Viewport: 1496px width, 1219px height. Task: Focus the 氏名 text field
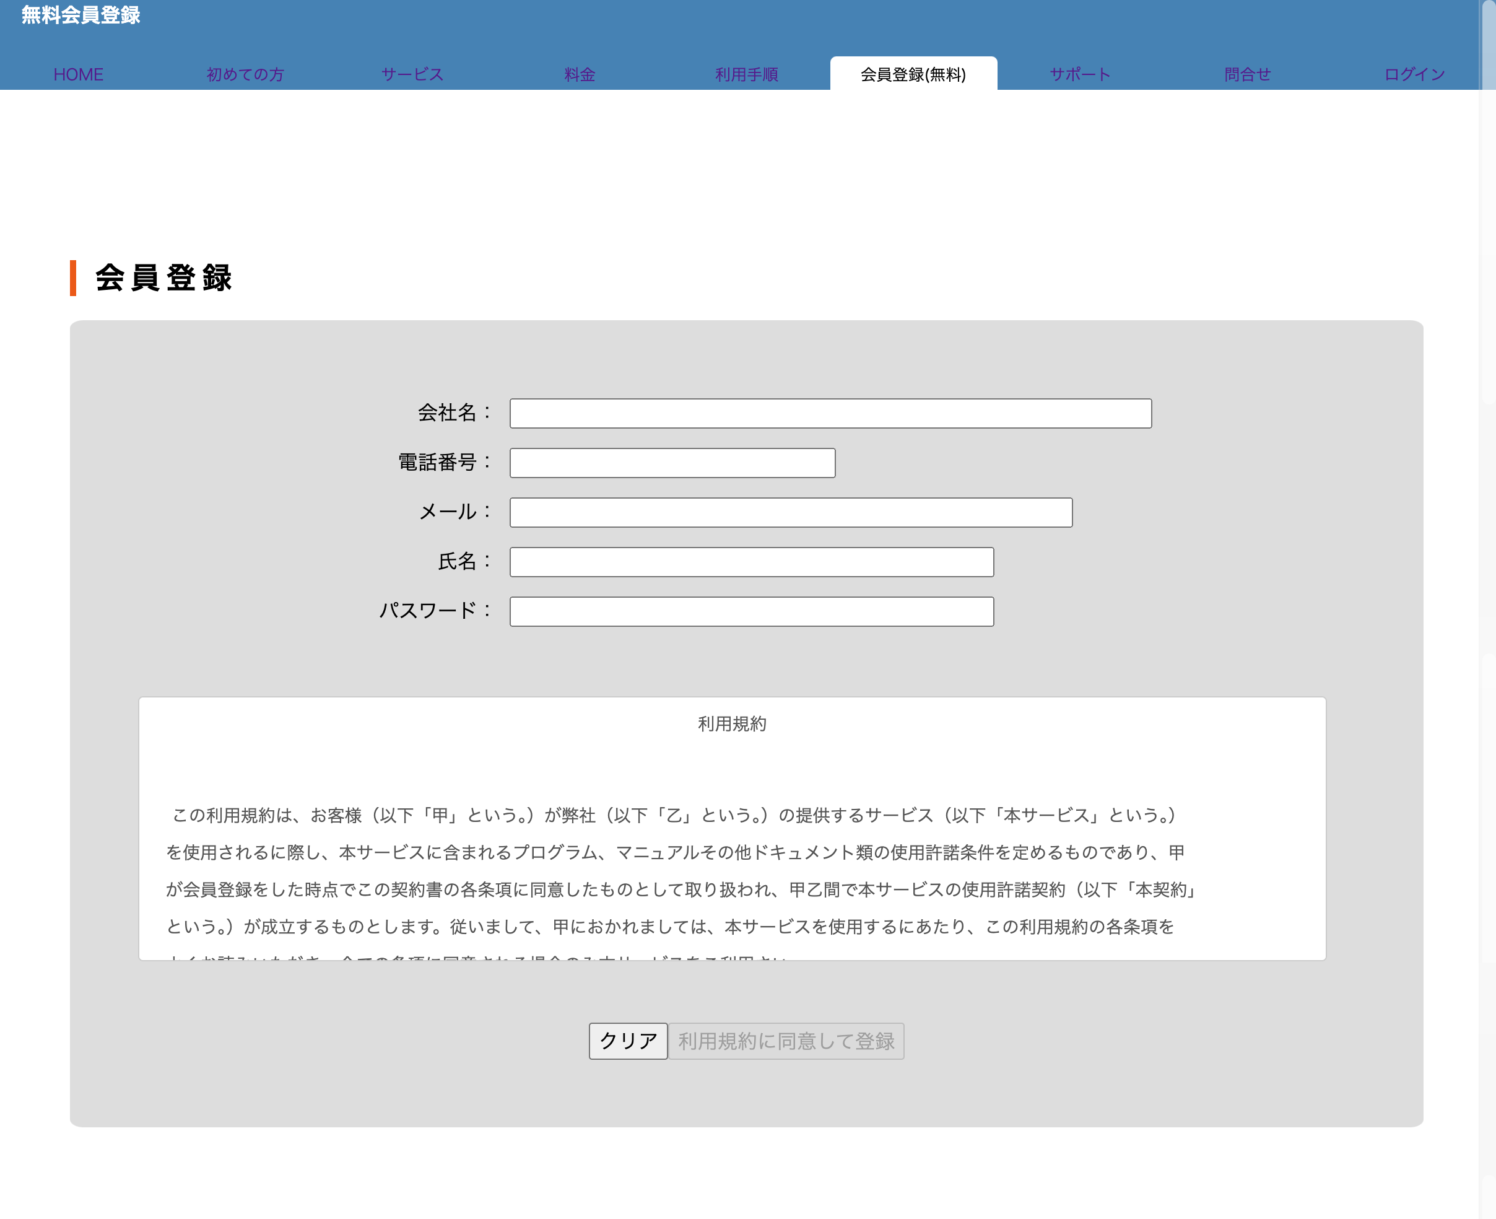751,562
